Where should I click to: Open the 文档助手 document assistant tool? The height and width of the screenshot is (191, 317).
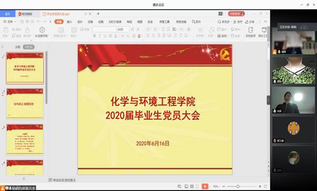click(251, 32)
